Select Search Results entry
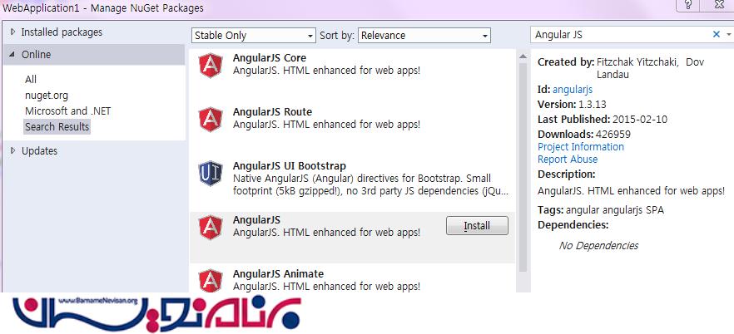This screenshot has width=734, height=334. 57,126
